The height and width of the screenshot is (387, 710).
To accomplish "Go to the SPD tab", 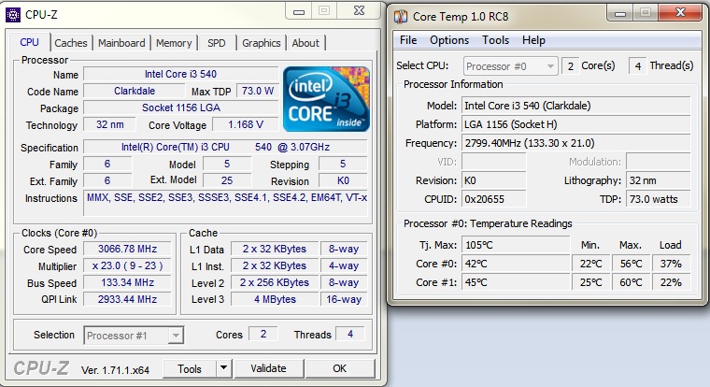I will pos(217,43).
